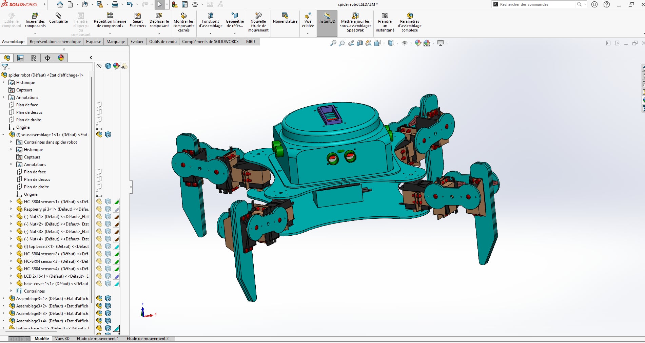
Task: Click the Déplacer le composant button
Action: (x=159, y=20)
